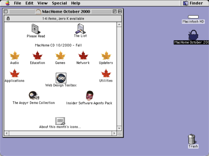Screen dimensions: 209x156
Task: Click the window collapse box
Action: [x=120, y=12]
